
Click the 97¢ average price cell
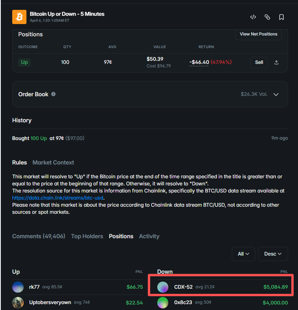(x=108, y=62)
